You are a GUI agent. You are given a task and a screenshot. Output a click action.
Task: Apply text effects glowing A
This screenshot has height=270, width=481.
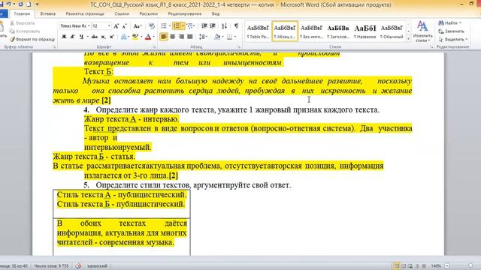click(123, 37)
